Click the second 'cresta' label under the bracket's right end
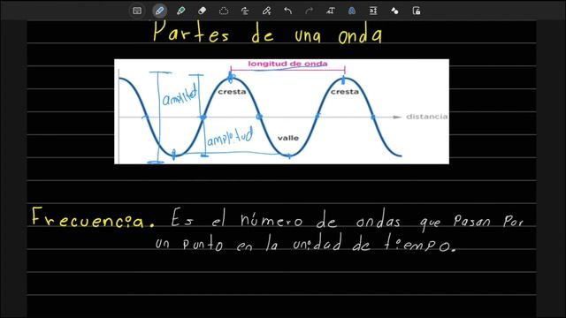The height and width of the screenshot is (318, 566). (x=345, y=92)
